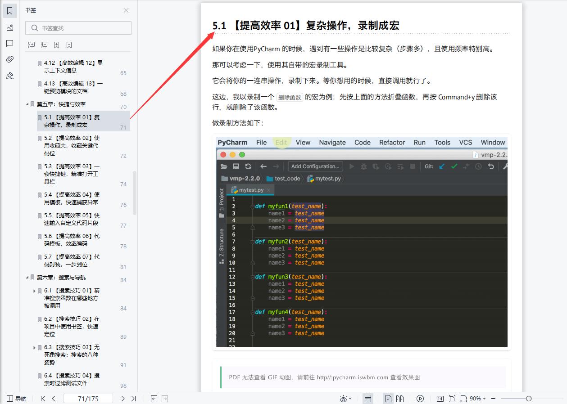Select the fit-to-page view icon

tap(452, 399)
